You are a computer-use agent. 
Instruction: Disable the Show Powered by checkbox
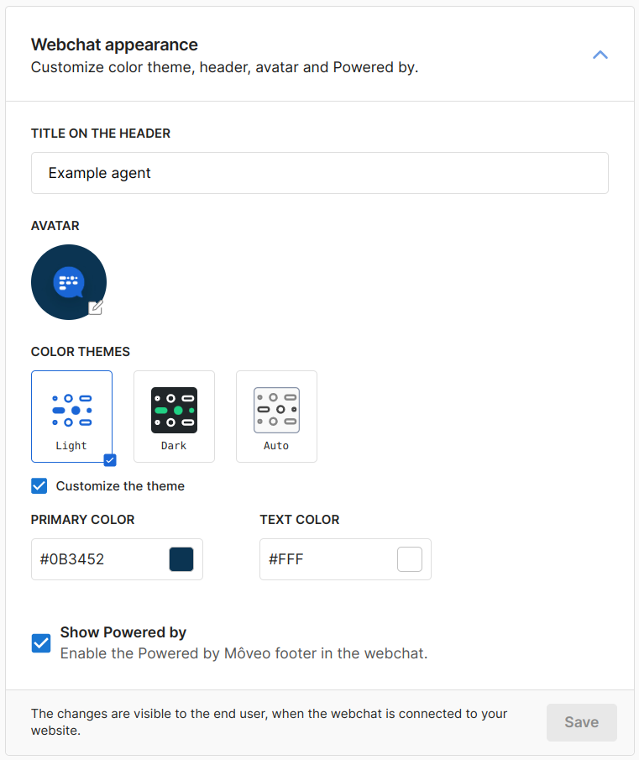40,643
